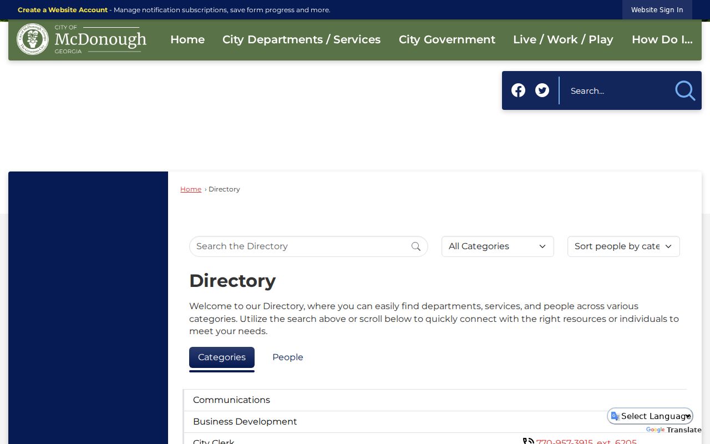Switch to the People tab

point(288,357)
